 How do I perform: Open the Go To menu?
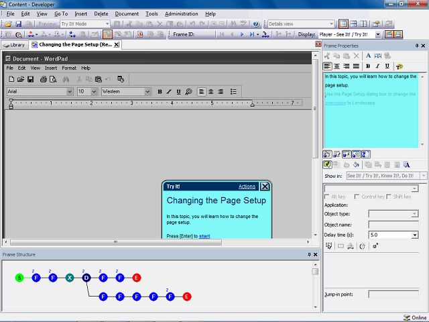click(61, 13)
